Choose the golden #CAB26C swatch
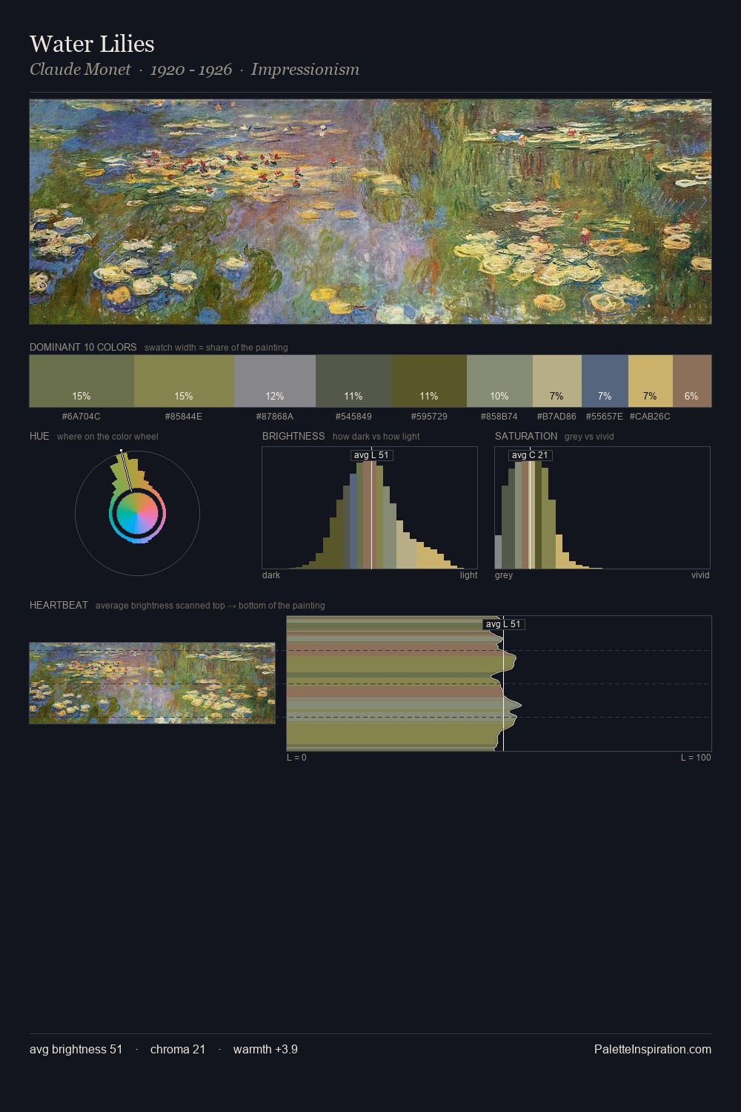The width and height of the screenshot is (741, 1112). (x=651, y=381)
